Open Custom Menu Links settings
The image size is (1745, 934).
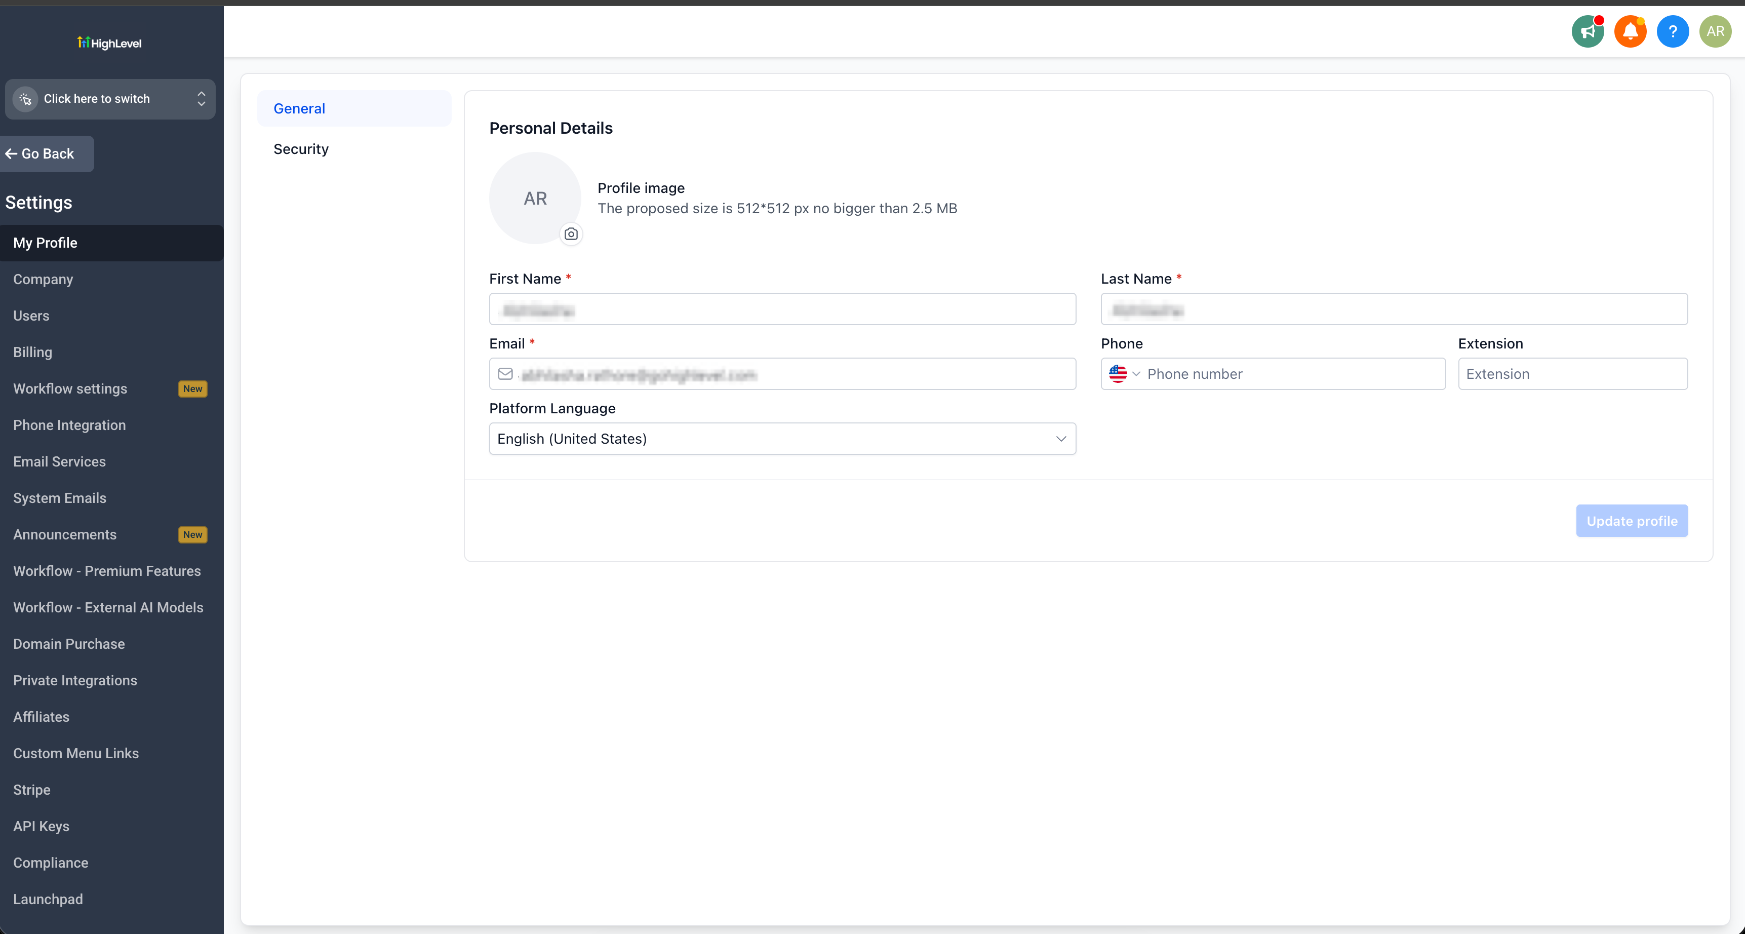[x=112, y=754]
